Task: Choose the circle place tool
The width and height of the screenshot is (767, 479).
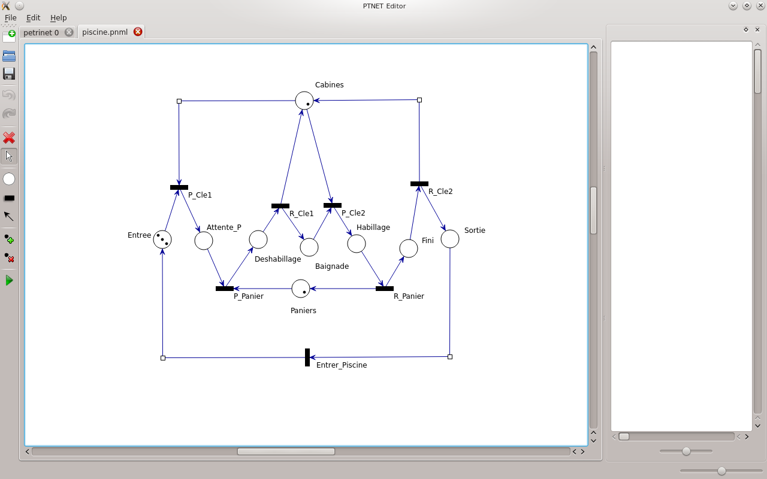Action: point(9,179)
